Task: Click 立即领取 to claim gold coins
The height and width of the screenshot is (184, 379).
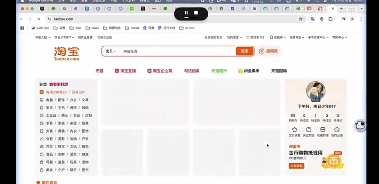Action: click(x=296, y=166)
